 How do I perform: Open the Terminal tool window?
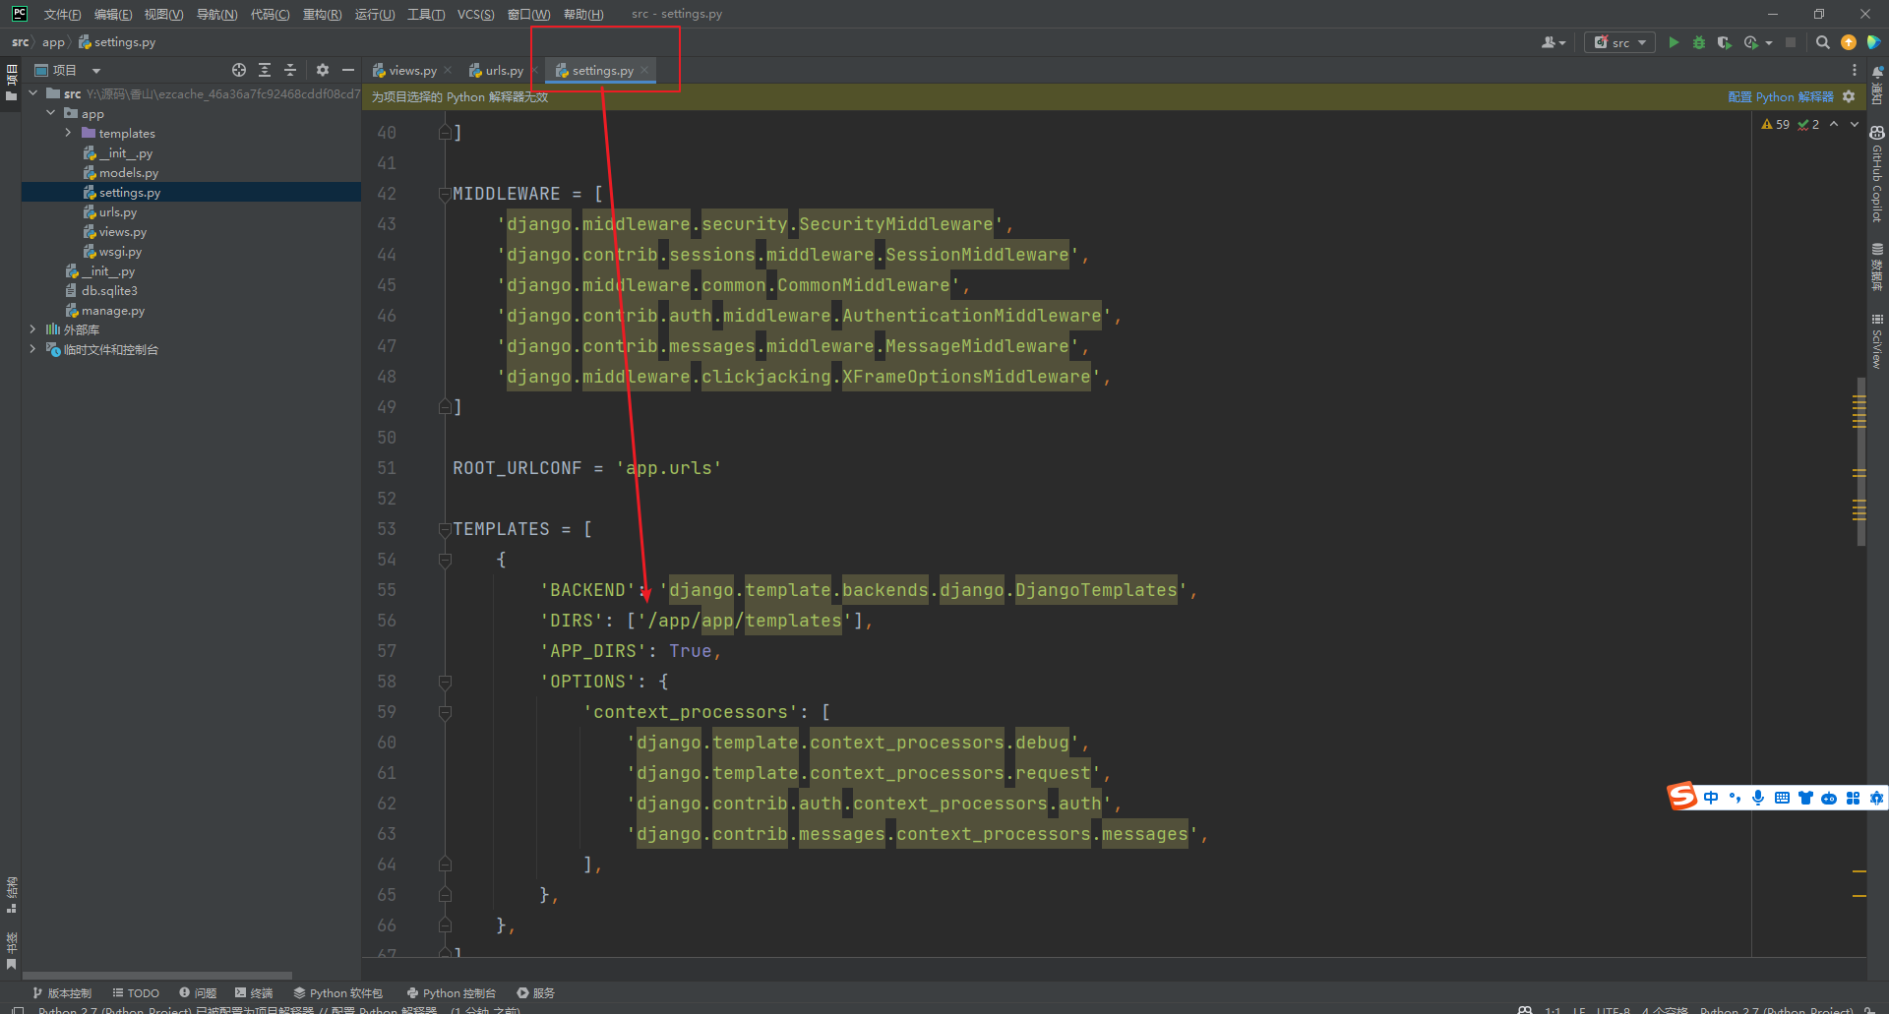pyautogui.click(x=254, y=993)
